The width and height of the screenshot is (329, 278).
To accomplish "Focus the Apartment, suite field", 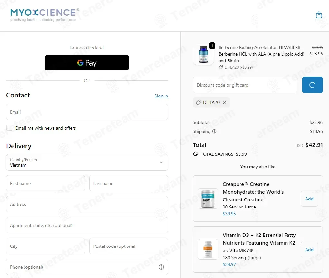I will (87, 225).
